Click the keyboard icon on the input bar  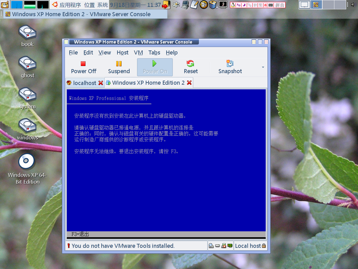(271, 5)
